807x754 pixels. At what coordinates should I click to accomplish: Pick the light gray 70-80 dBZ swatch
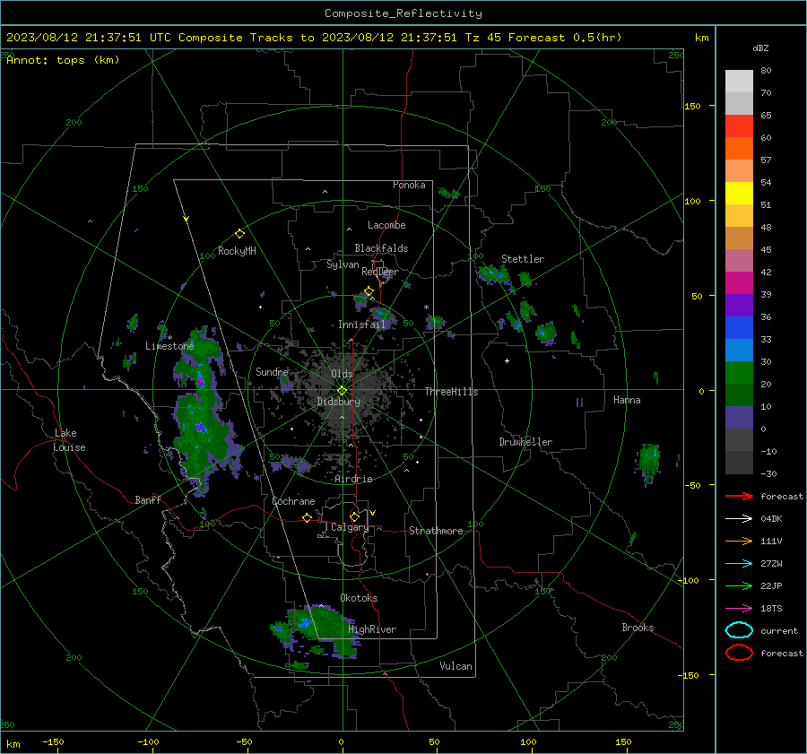739,82
